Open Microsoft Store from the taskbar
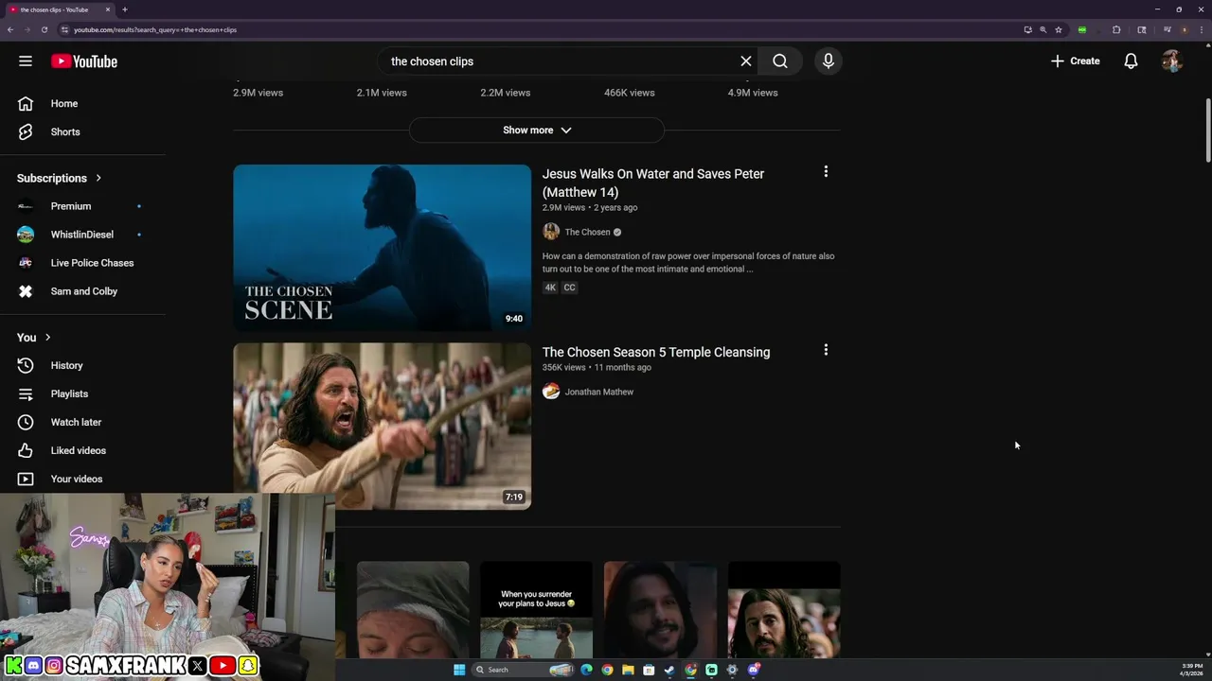Screen dimensions: 1212x681 click(x=649, y=670)
